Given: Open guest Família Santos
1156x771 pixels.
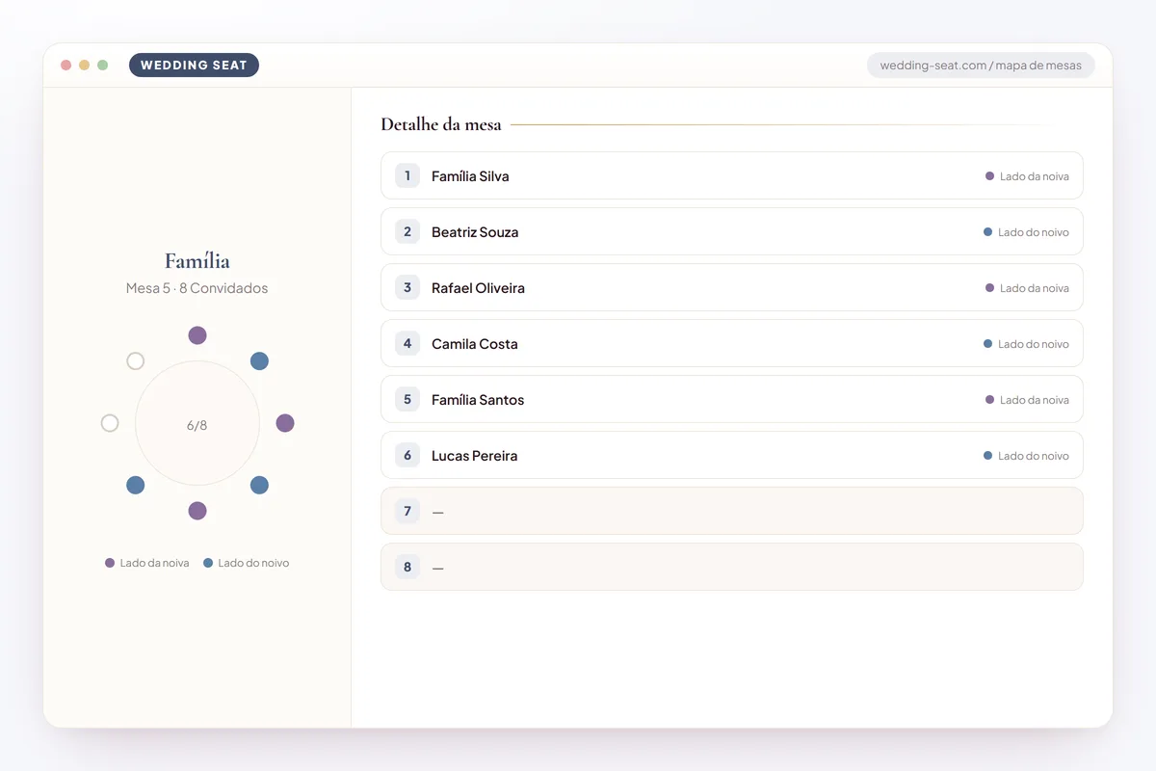Looking at the screenshot, I should click(x=732, y=399).
